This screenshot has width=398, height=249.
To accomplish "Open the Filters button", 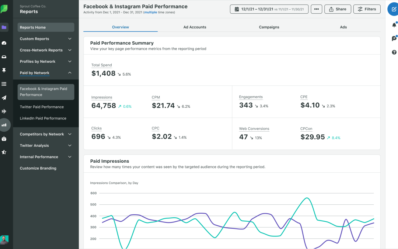I will pyautogui.click(x=367, y=9).
